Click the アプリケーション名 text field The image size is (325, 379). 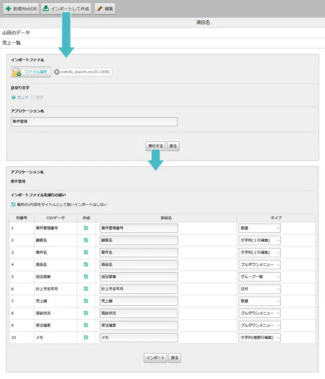(94, 122)
